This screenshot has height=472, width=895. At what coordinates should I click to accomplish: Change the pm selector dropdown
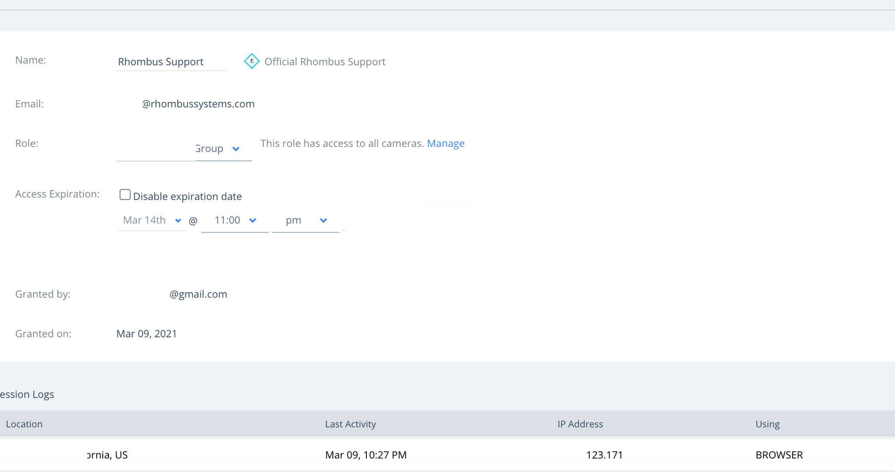tap(306, 220)
